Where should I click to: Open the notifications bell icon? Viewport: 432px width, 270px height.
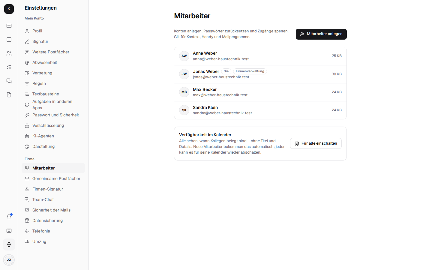(x=9, y=217)
